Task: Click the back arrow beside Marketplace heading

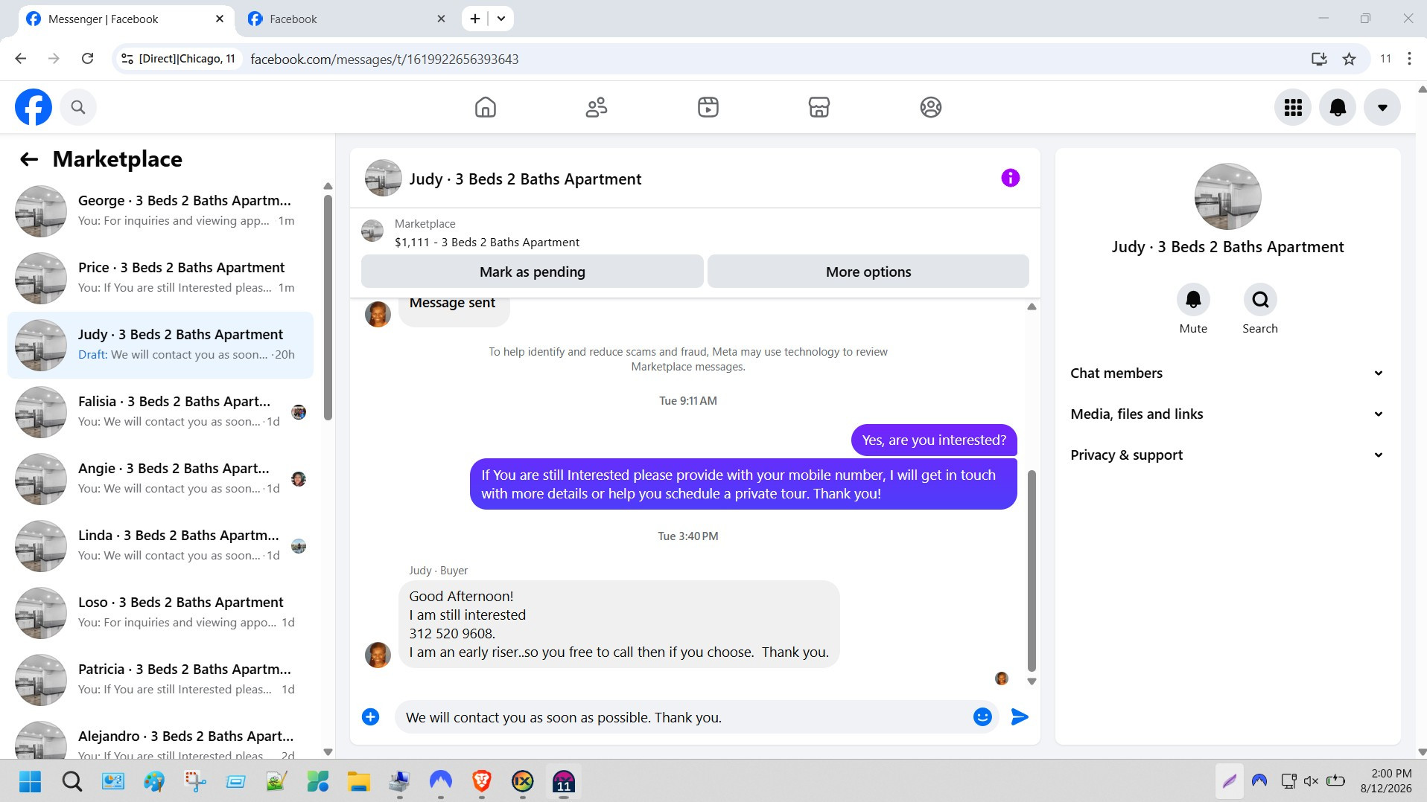Action: (x=29, y=159)
